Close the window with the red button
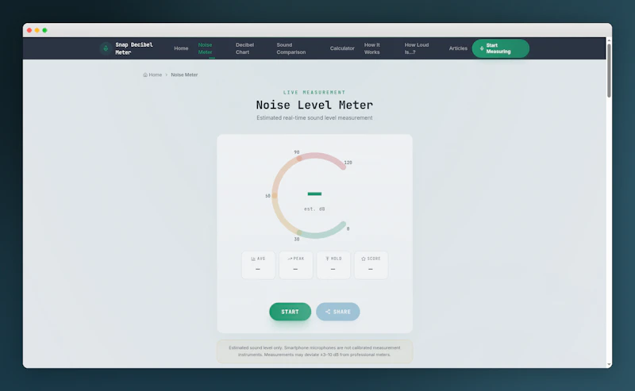Image resolution: width=635 pixels, height=391 pixels. coord(29,30)
